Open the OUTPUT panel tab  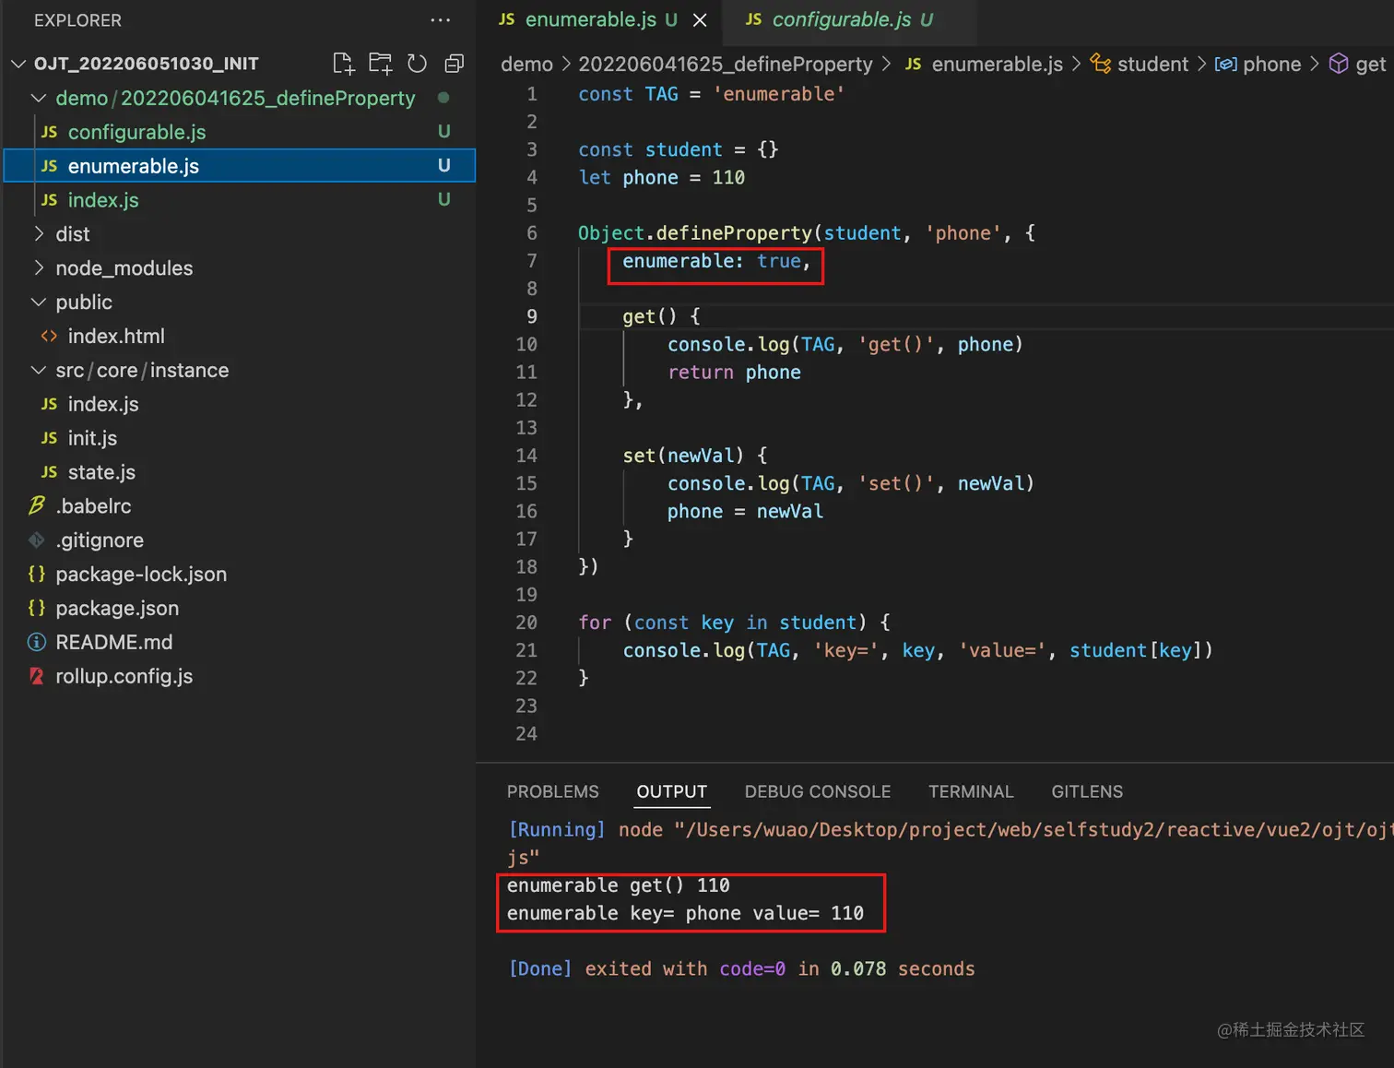point(671,791)
